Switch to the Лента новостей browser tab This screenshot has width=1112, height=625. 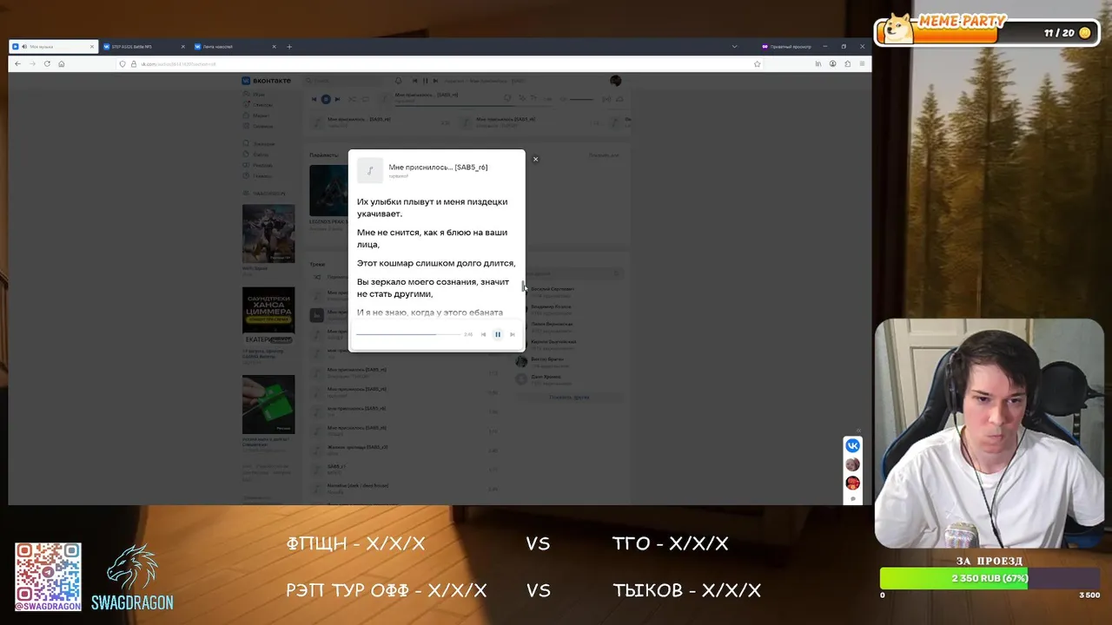coord(235,46)
